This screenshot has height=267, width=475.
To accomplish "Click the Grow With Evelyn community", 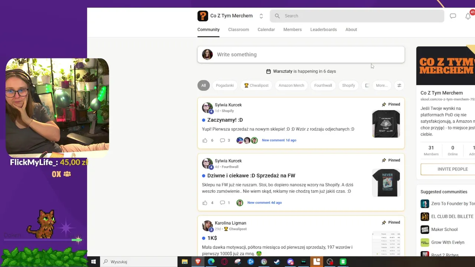I will point(448,243).
